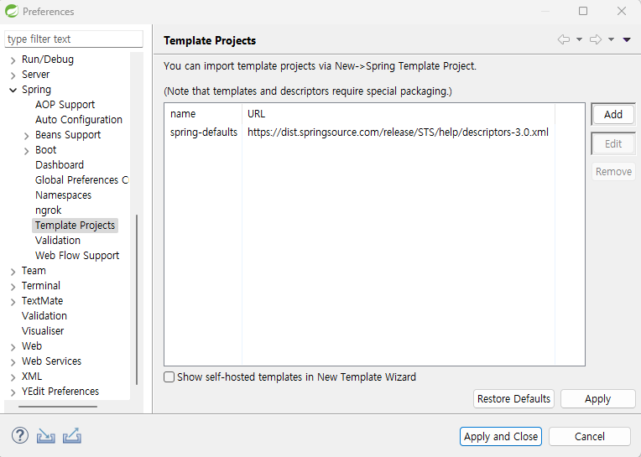Click the Apply button

(597, 398)
